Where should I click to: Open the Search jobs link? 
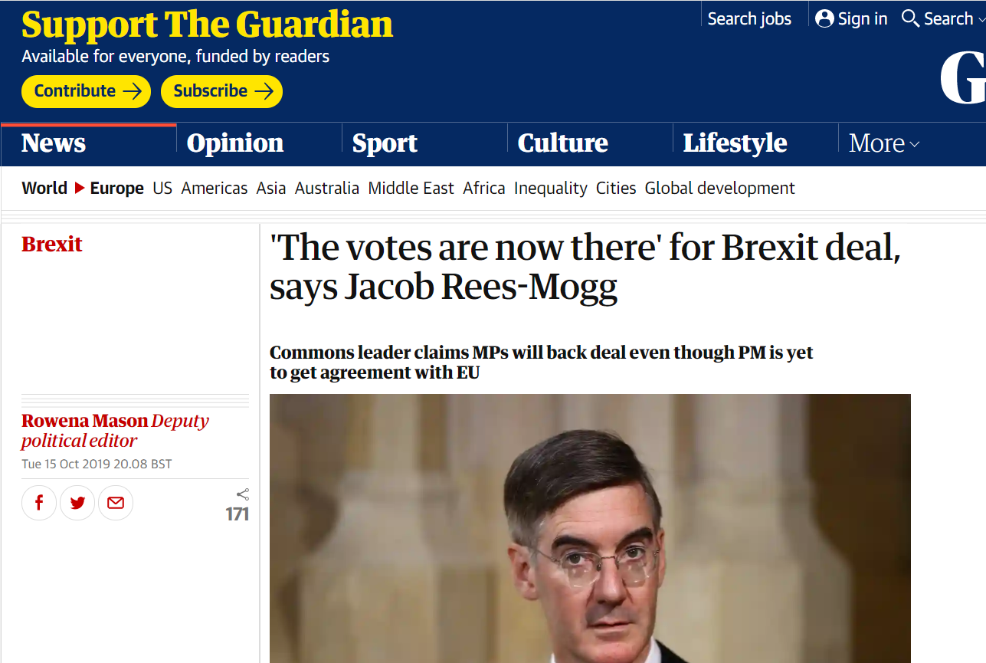click(749, 19)
